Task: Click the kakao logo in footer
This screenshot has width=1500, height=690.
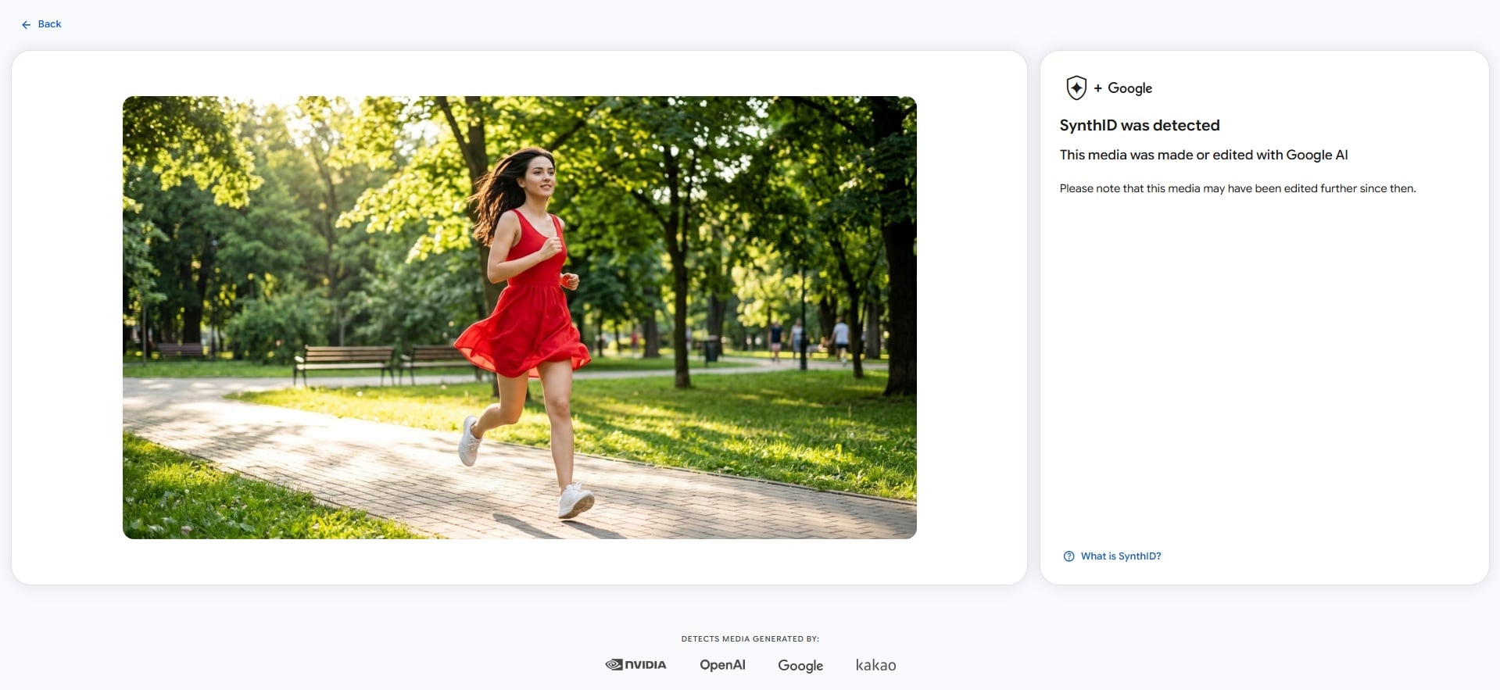Action: pos(875,665)
